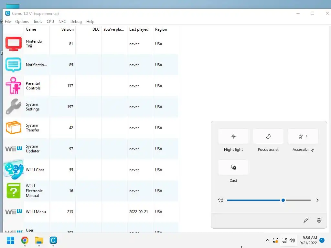Sort by the Region column header
Image resolution: width=331 pixels, height=248 pixels.
point(166,29)
